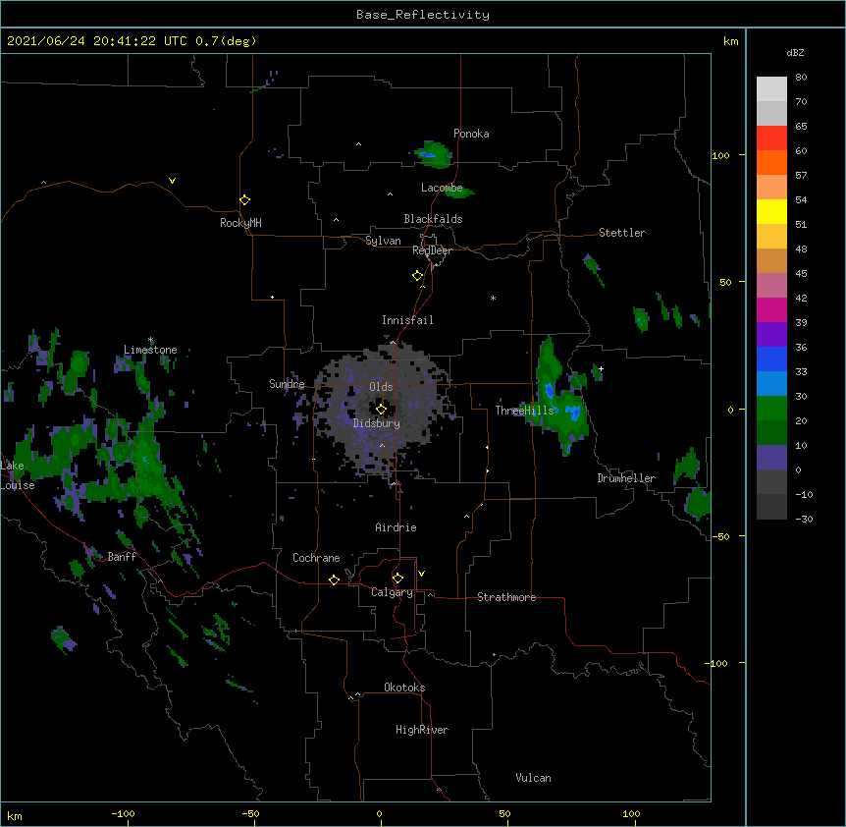Click the Okotoks town label
This screenshot has height=827, width=846.
(x=404, y=688)
